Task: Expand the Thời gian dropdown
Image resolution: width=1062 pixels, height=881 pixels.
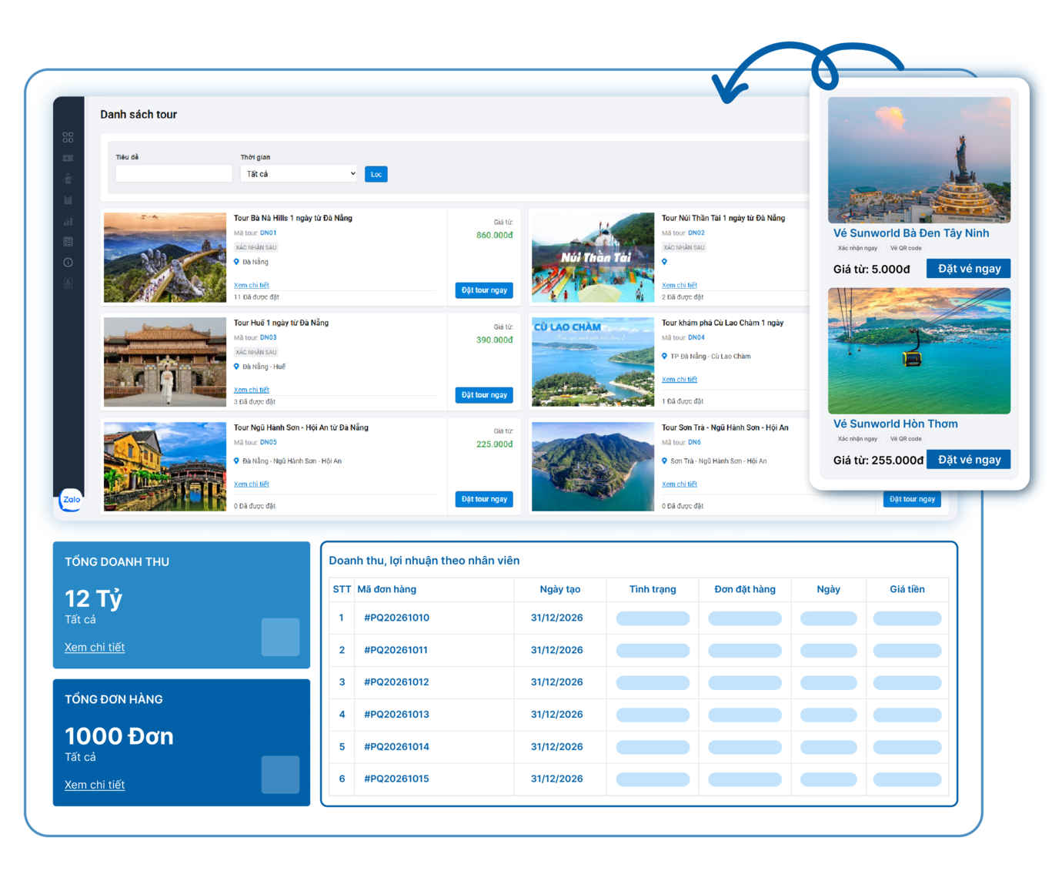Action: click(299, 174)
